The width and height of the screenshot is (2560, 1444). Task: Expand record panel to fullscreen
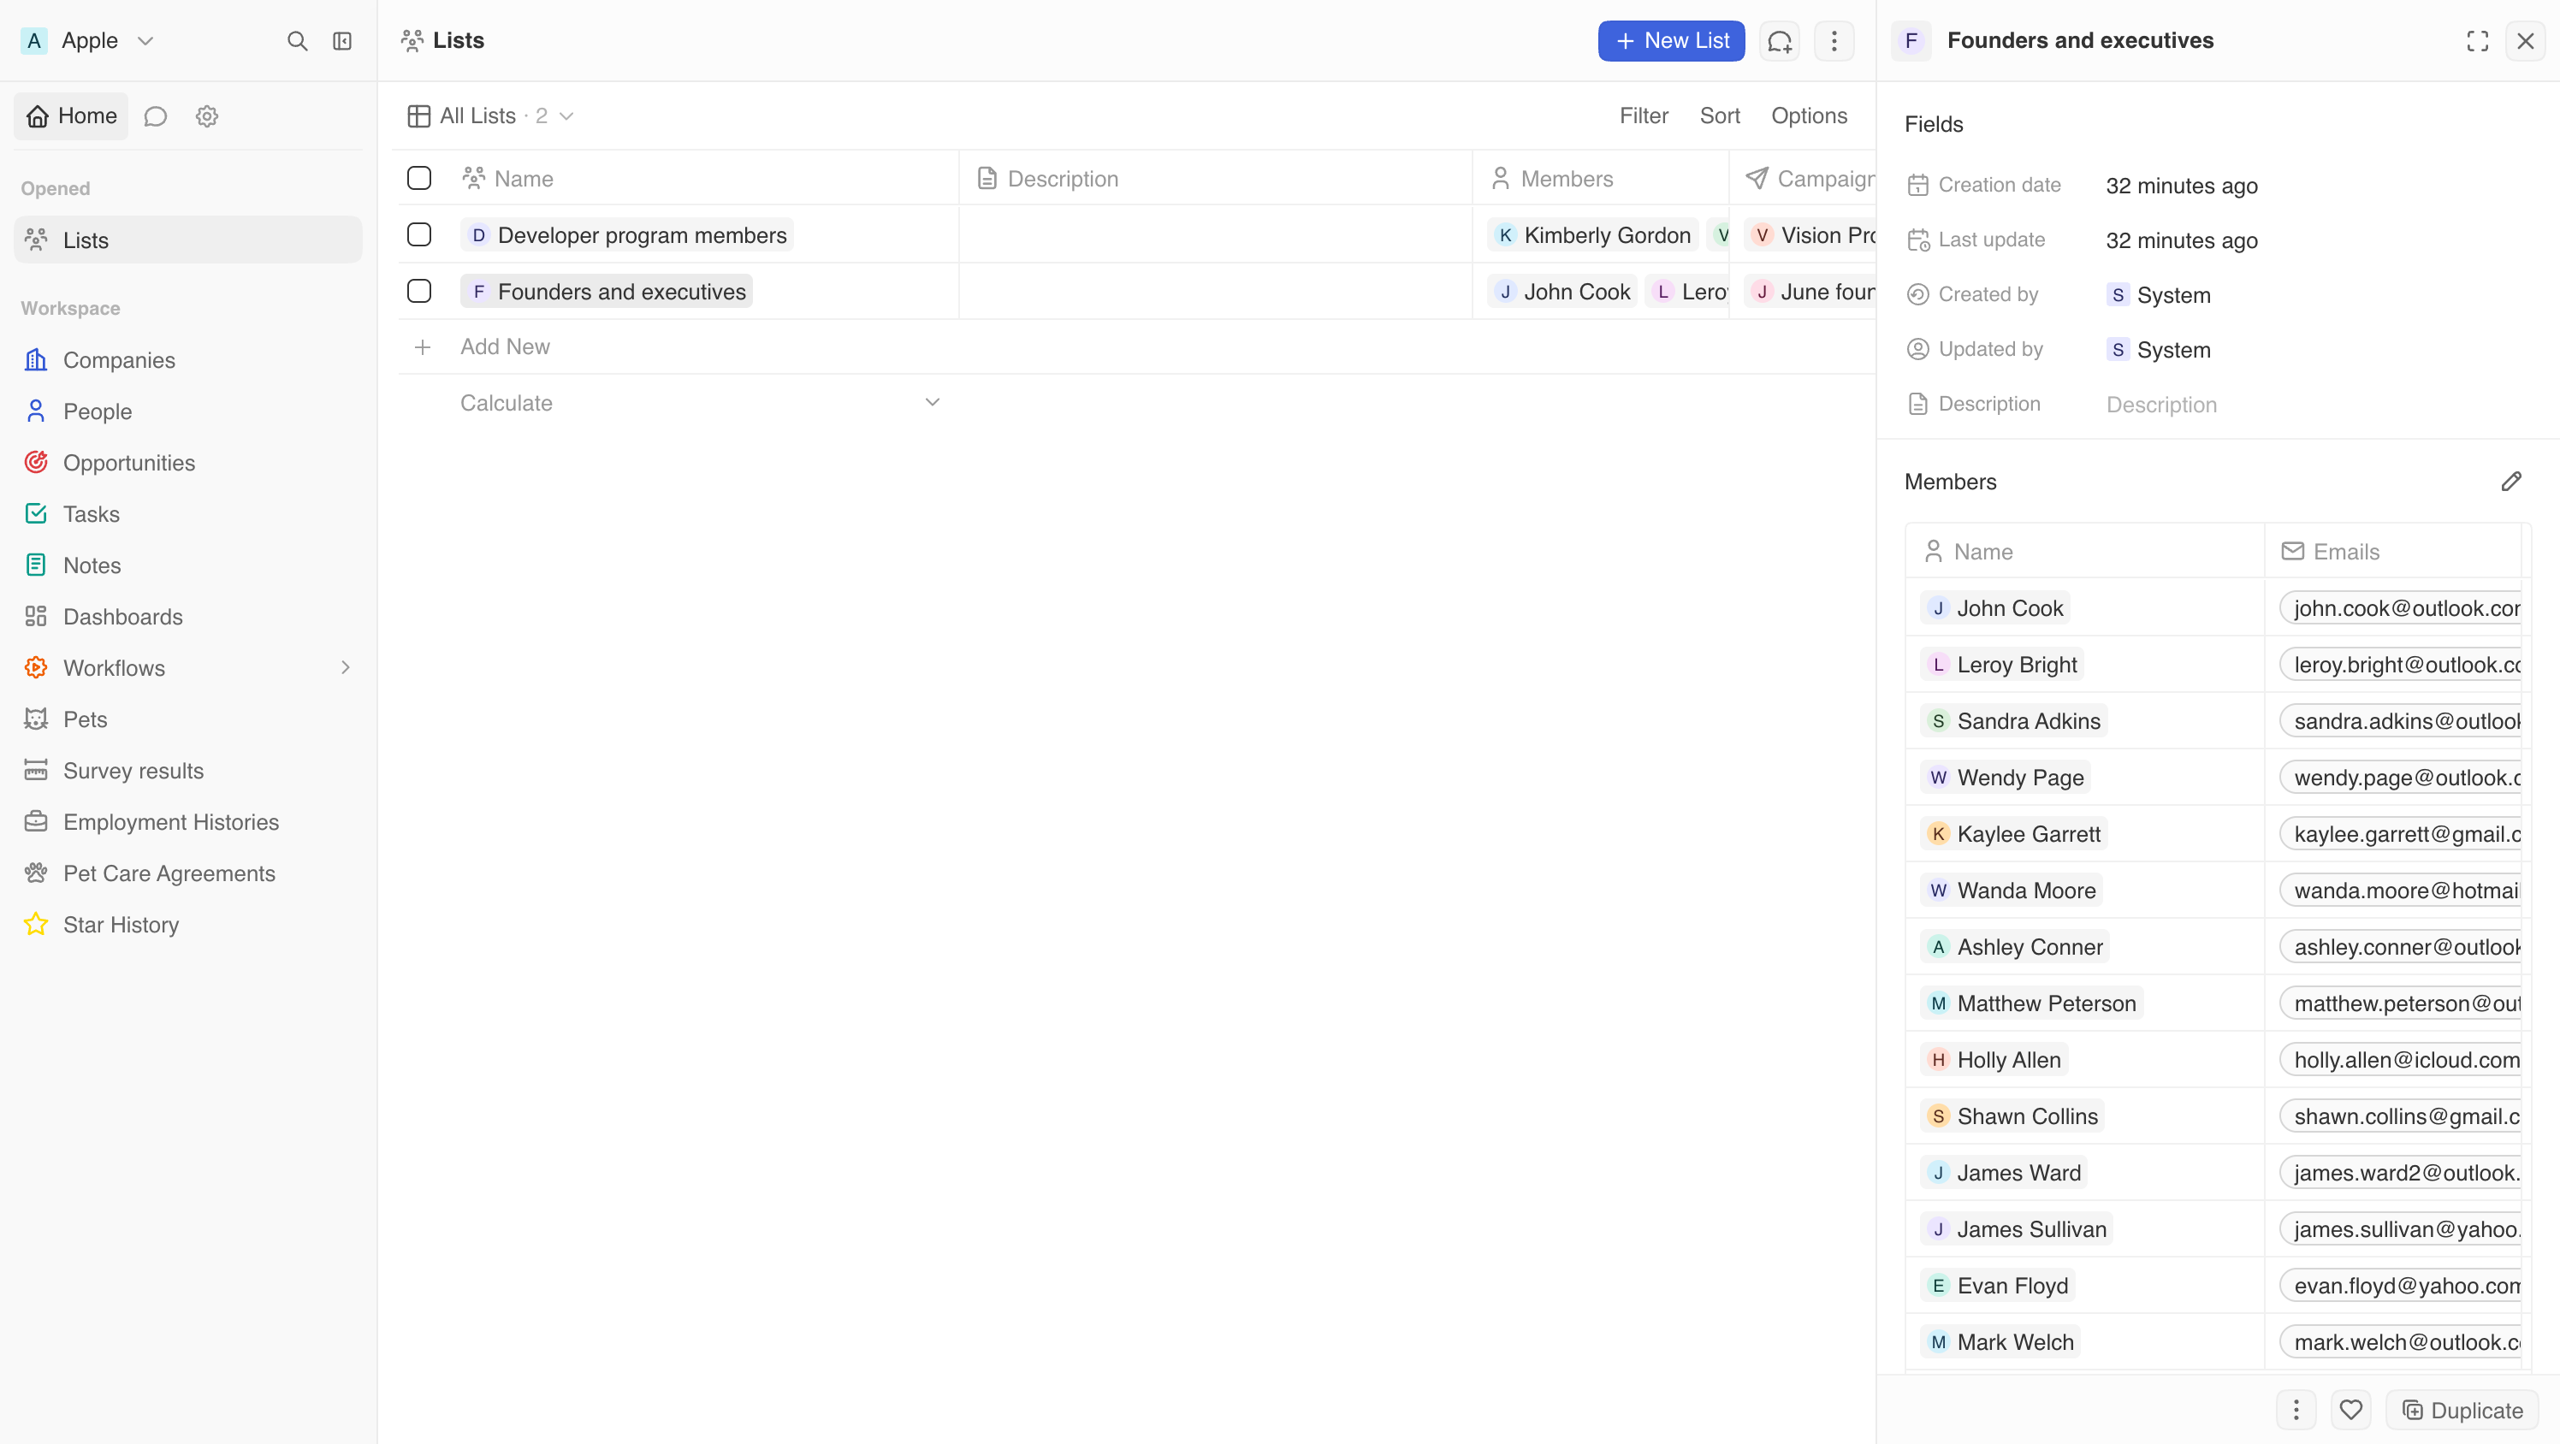coord(2478,41)
